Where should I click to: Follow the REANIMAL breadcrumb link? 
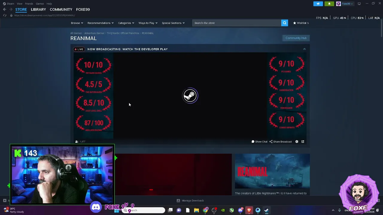[148, 33]
